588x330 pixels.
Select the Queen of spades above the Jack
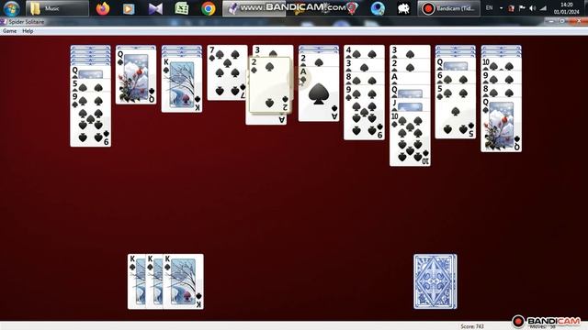coord(410,92)
